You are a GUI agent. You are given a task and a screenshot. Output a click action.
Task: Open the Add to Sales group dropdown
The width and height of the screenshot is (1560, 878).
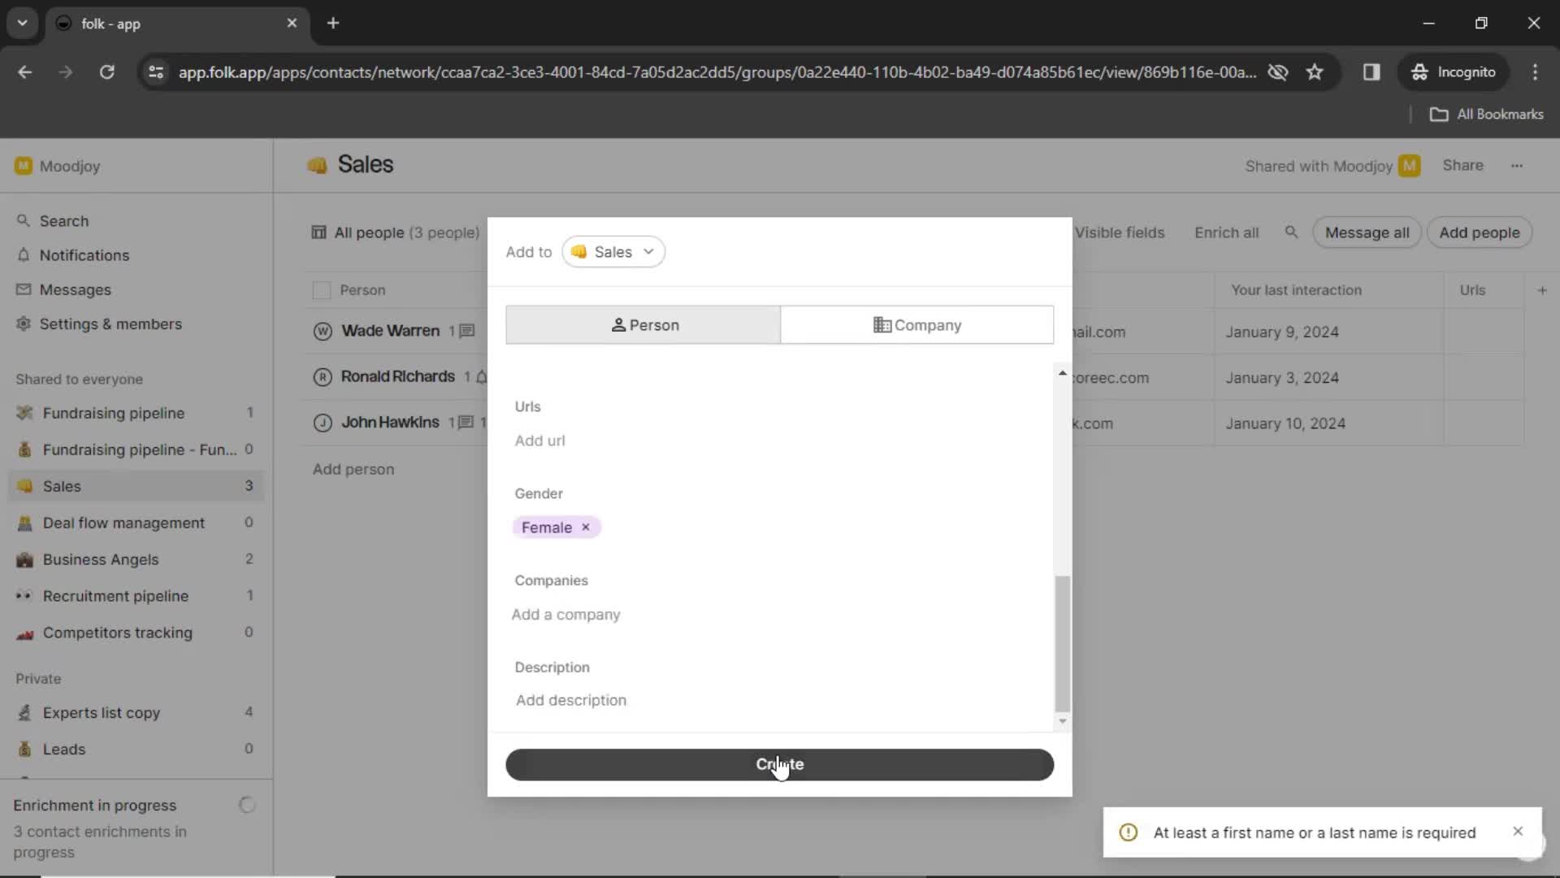[613, 252]
